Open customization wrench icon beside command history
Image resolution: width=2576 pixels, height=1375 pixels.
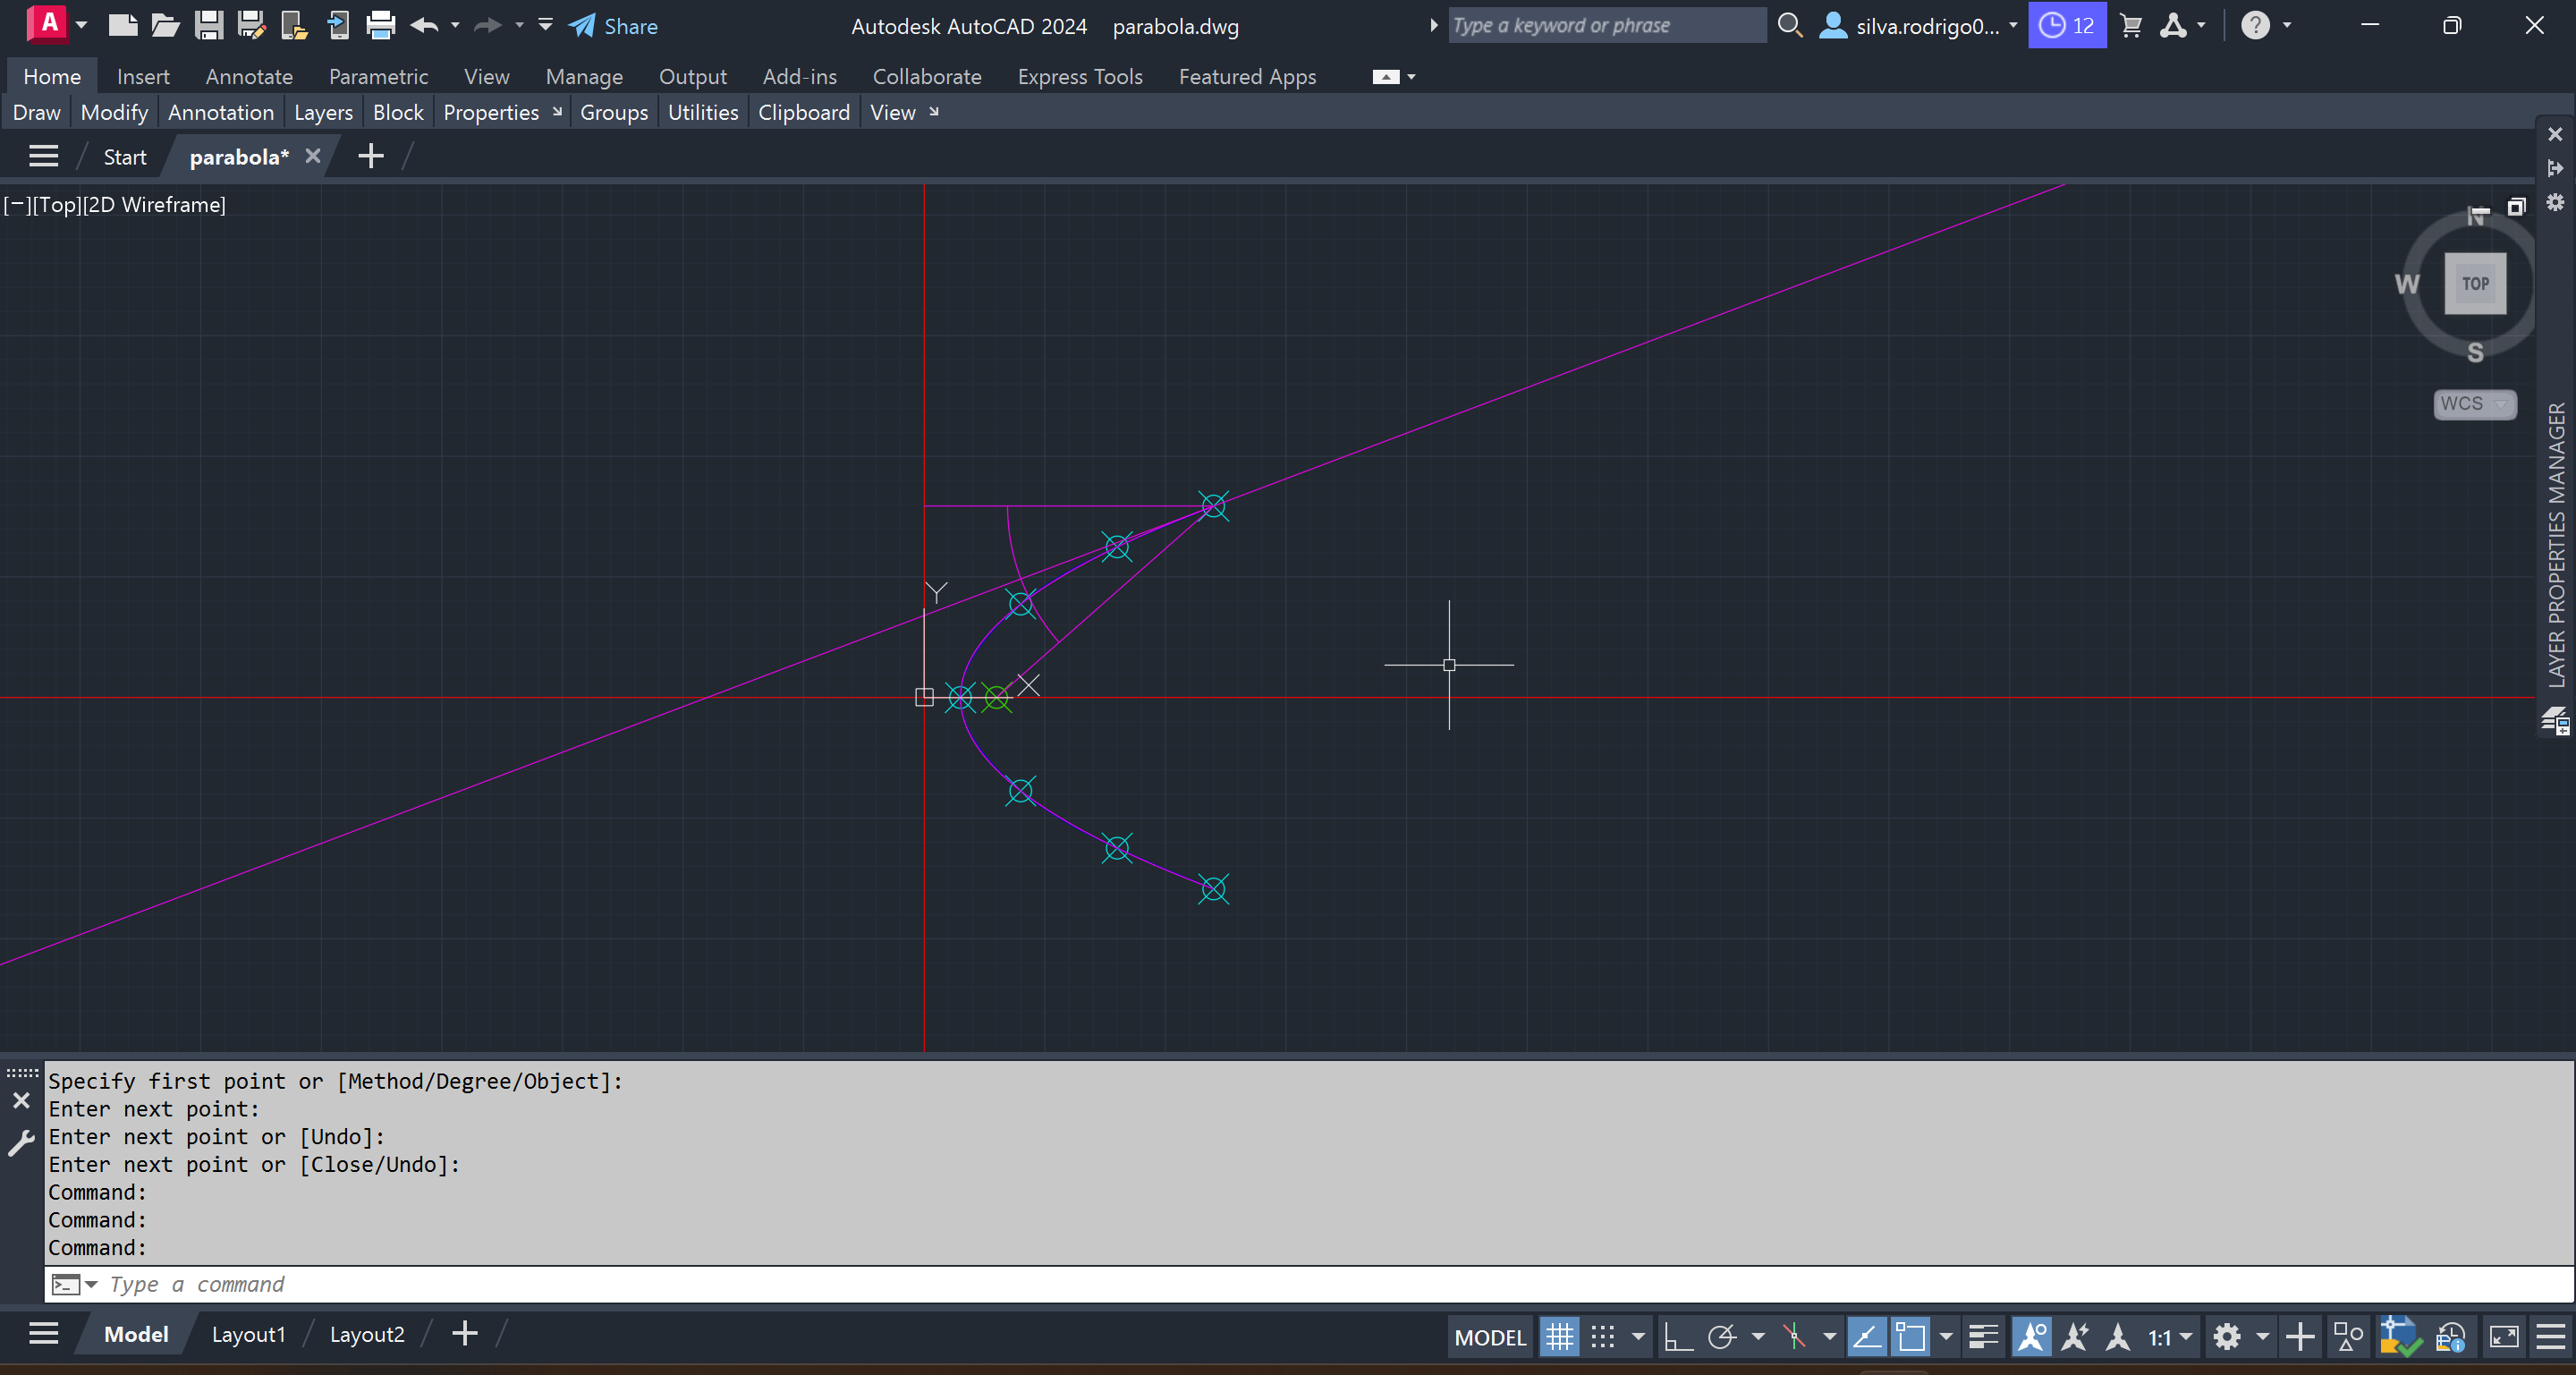tap(21, 1142)
